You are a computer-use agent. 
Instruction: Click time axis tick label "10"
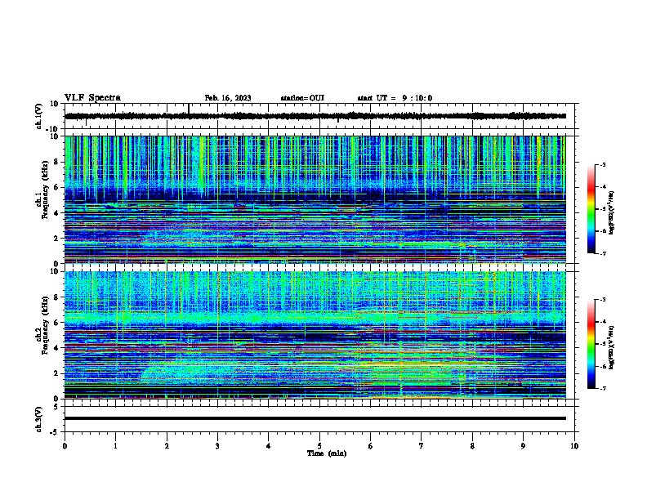tap(574, 446)
